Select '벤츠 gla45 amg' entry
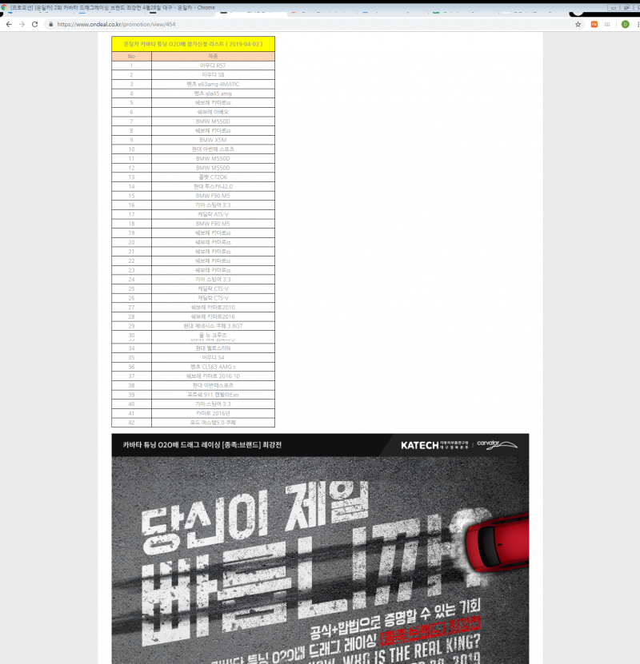640x664 pixels. 213,93
